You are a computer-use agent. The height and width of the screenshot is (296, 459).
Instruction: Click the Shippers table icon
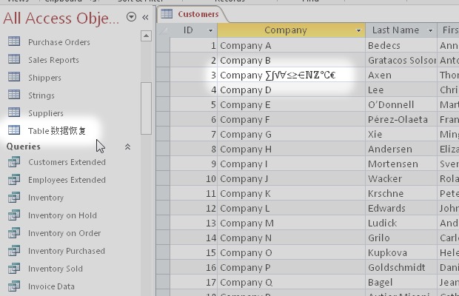[x=14, y=78]
